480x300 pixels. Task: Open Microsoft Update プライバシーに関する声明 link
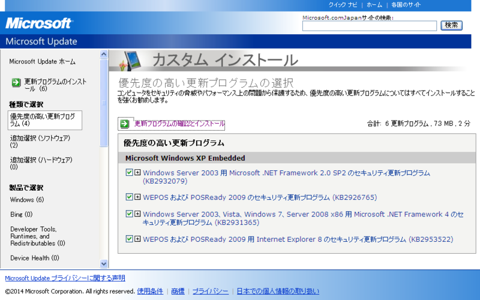click(65, 278)
